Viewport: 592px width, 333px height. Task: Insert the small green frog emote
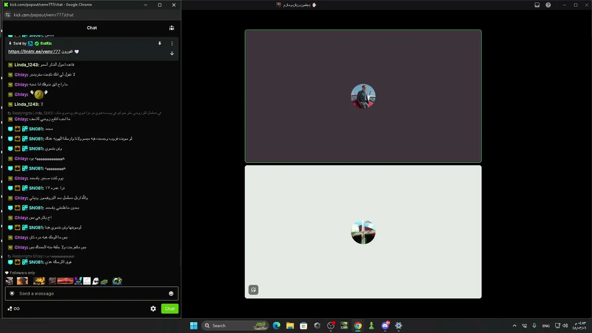click(x=105, y=281)
